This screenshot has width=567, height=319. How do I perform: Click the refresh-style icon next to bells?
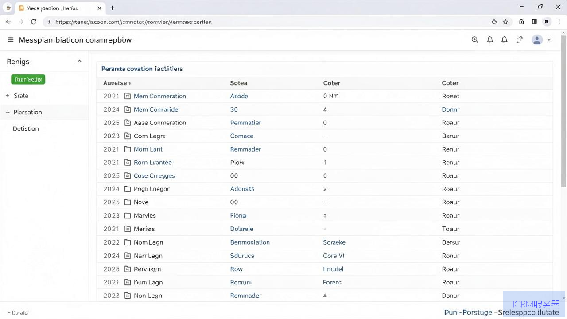tap(520, 40)
